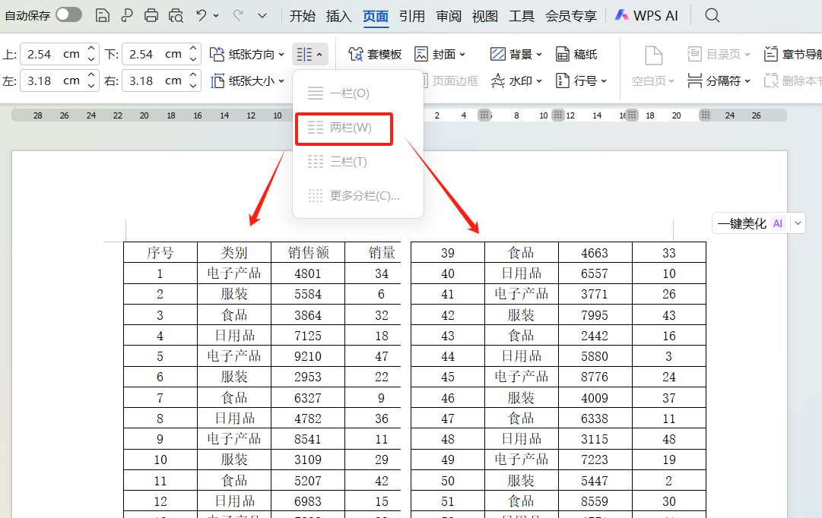This screenshot has width=822, height=518.
Task: Open the 水印 watermark dropdown
Action: [x=517, y=80]
